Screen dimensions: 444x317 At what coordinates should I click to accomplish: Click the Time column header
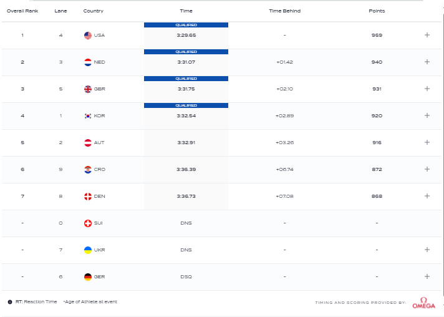(x=186, y=11)
